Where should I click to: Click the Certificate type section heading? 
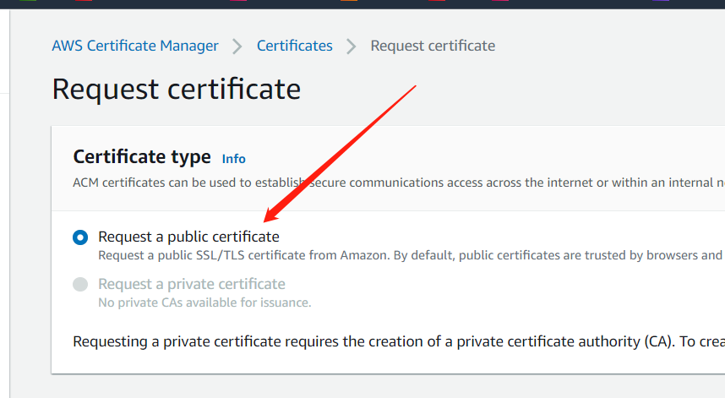(142, 157)
